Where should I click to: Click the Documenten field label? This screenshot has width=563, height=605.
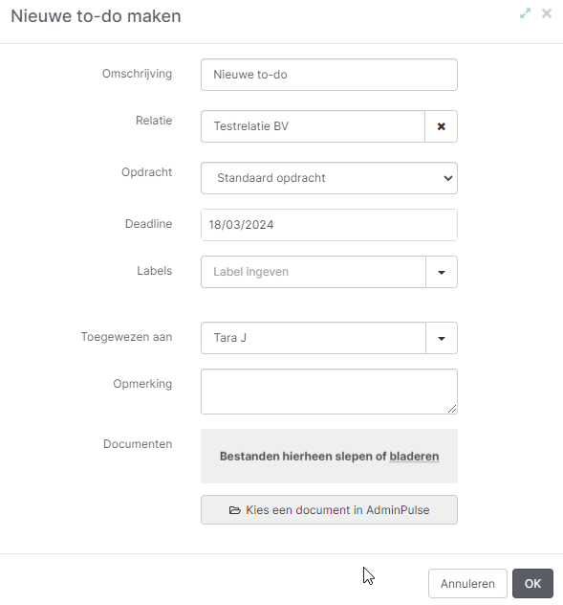click(x=138, y=444)
